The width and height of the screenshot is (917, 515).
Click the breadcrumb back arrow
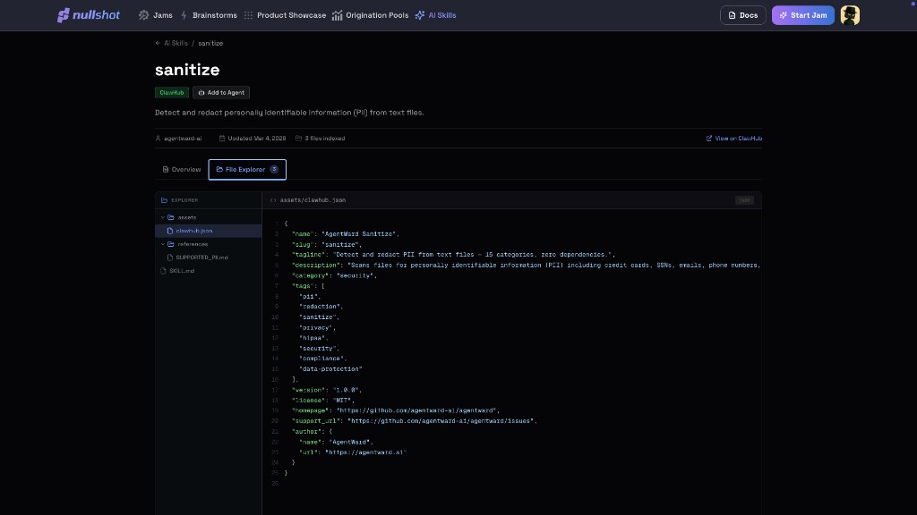click(158, 43)
